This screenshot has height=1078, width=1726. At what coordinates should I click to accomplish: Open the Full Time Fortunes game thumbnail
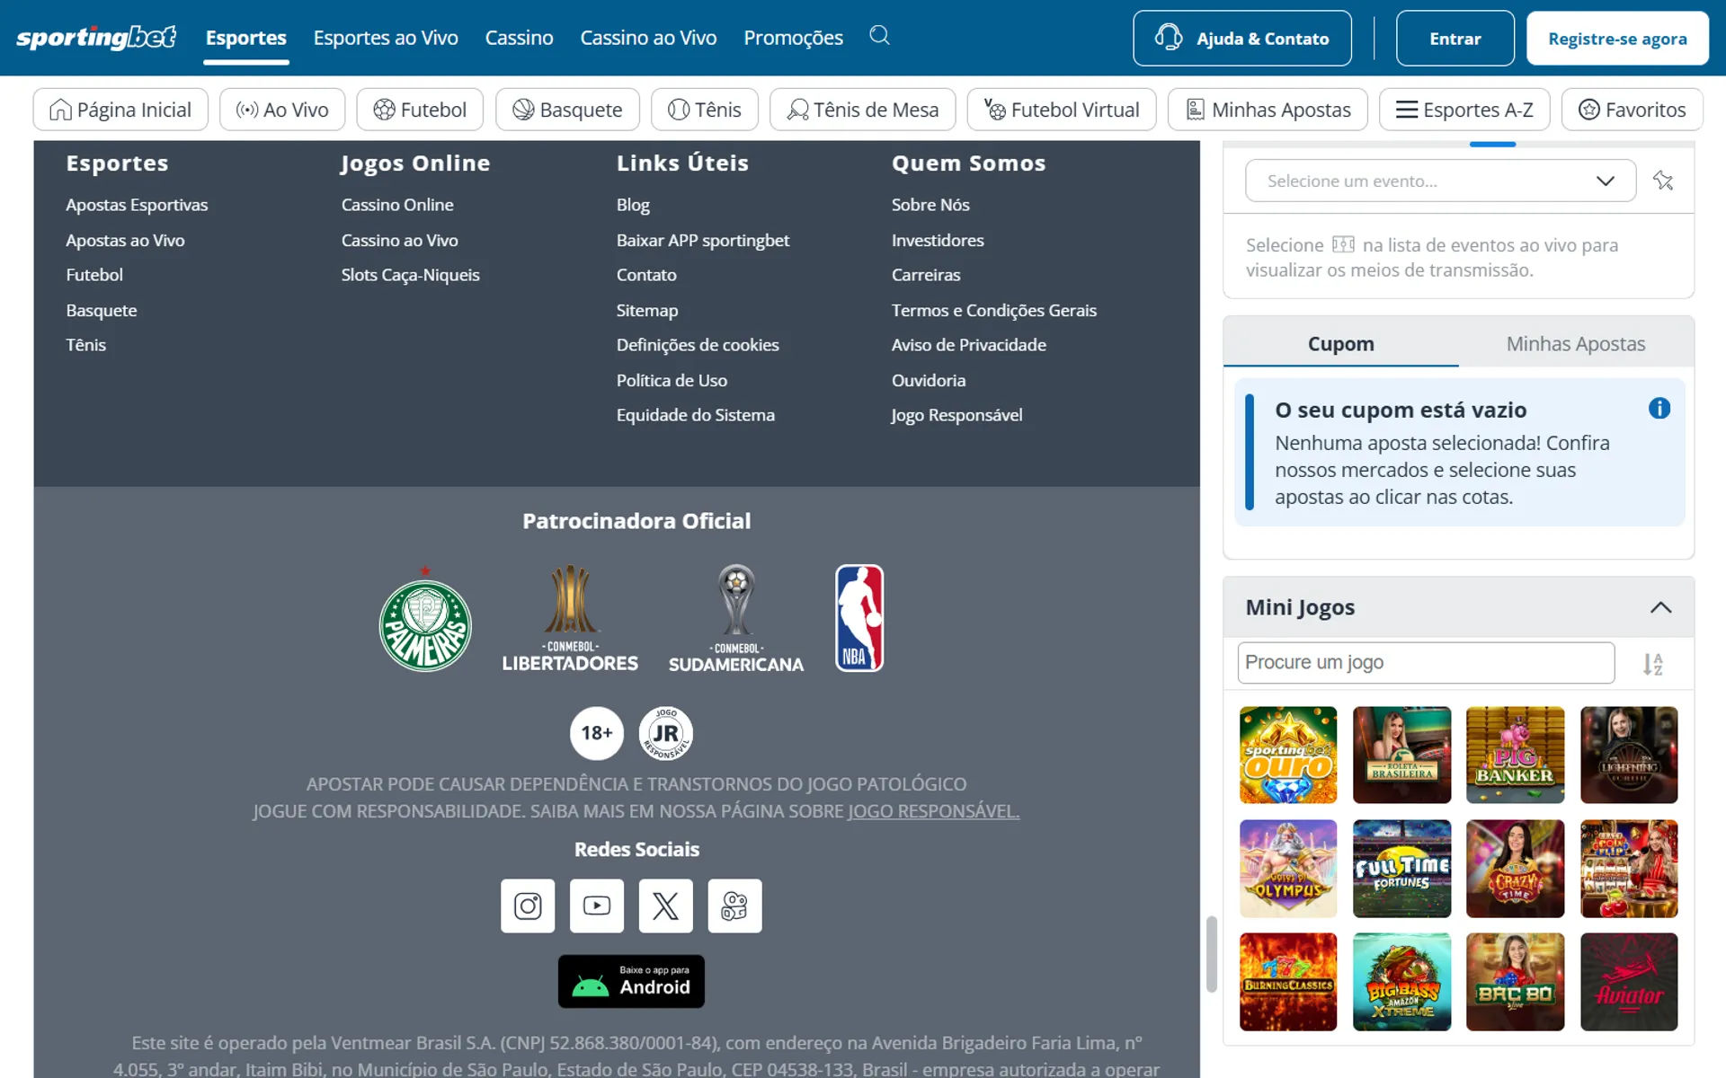click(1401, 868)
